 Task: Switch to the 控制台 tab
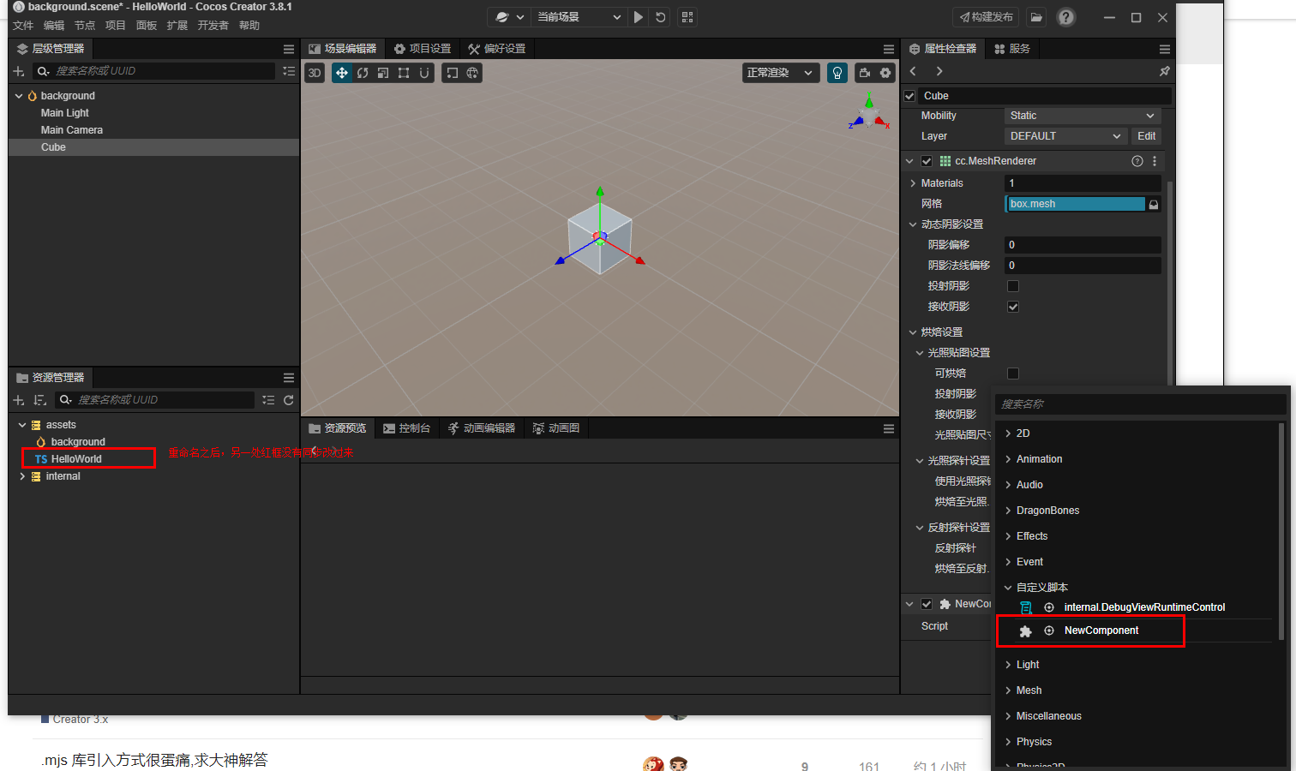[x=407, y=428]
